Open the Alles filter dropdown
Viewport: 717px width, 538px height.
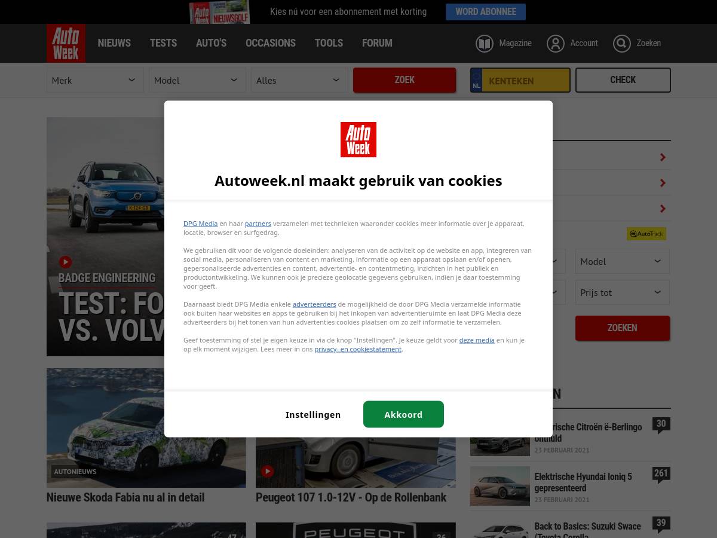(x=299, y=80)
